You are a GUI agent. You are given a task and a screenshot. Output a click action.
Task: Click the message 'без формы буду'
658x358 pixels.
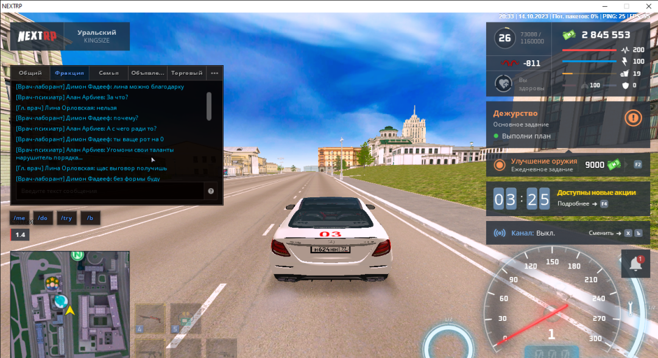136,178
